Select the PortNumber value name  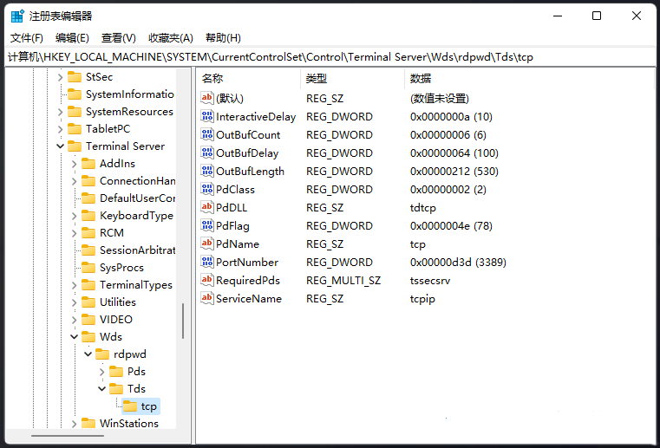click(x=247, y=262)
